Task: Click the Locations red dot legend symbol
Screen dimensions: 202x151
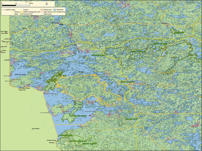Action: (x=3, y=10)
